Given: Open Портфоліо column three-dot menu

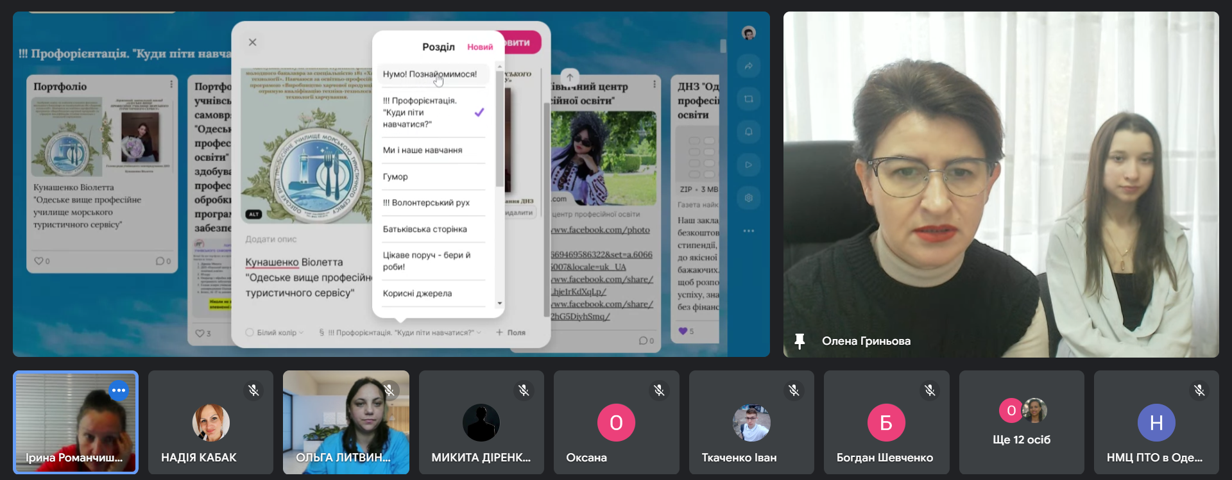Looking at the screenshot, I should [x=171, y=85].
